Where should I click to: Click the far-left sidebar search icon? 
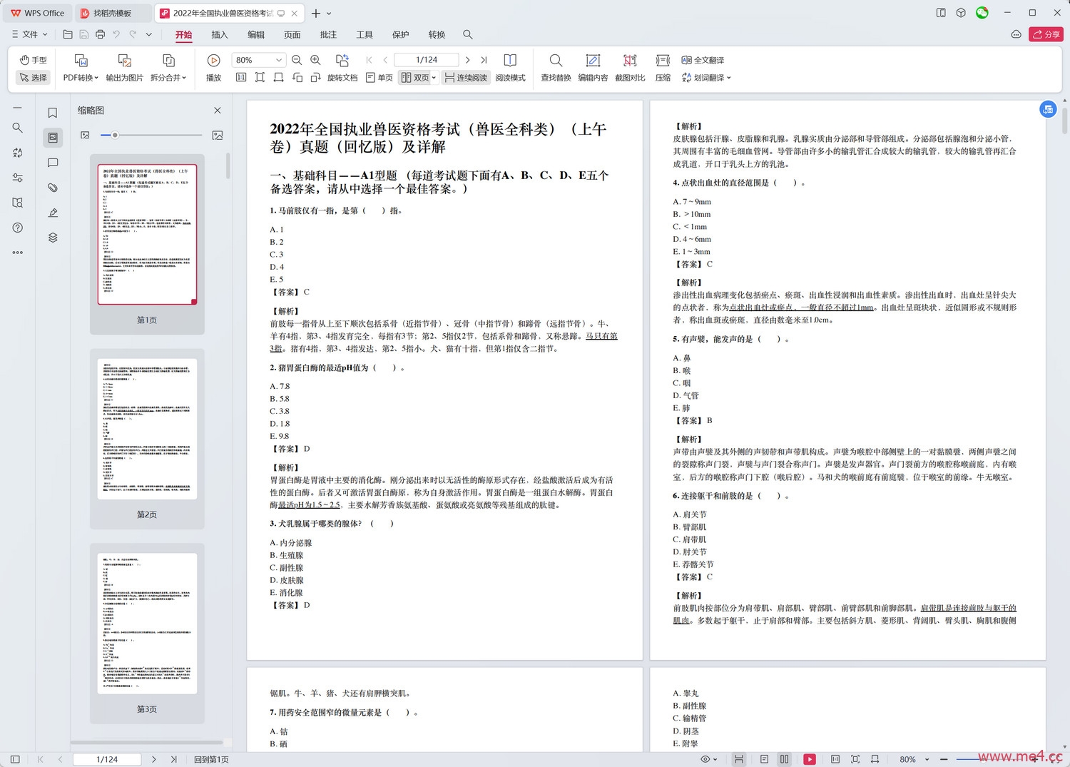[x=18, y=128]
